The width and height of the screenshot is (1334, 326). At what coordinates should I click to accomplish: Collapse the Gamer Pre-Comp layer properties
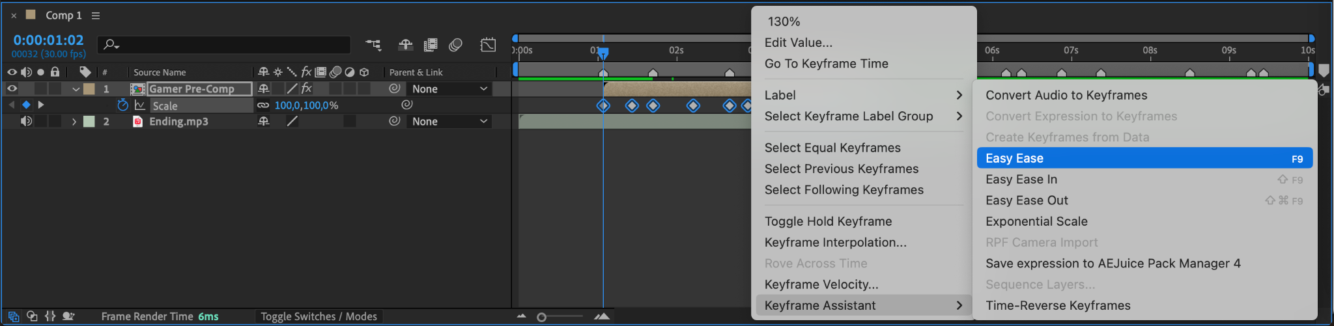click(x=76, y=89)
